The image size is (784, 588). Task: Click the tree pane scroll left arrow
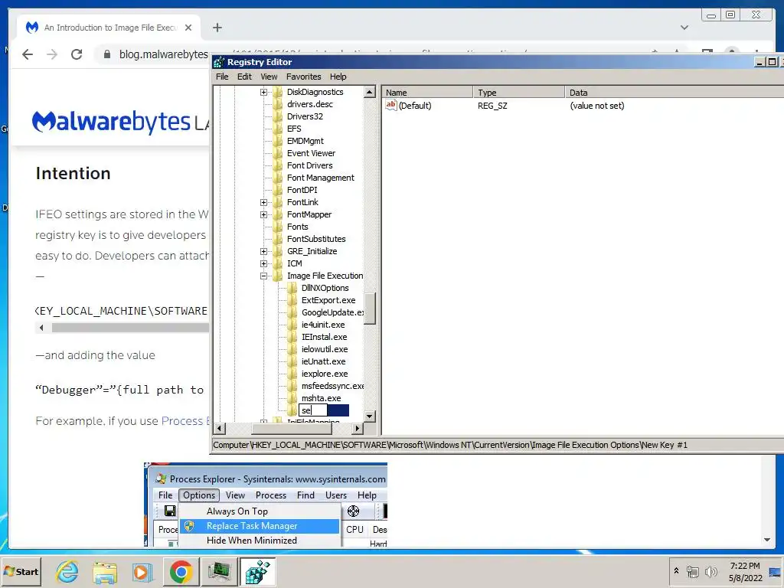[x=219, y=429]
